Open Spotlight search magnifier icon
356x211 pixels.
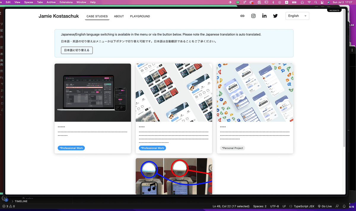coord(316,2)
